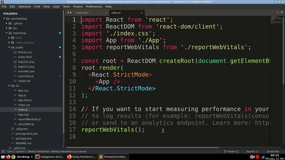Open the Preferences menu
This screenshot has height=160, width=285.
pos(94,7)
